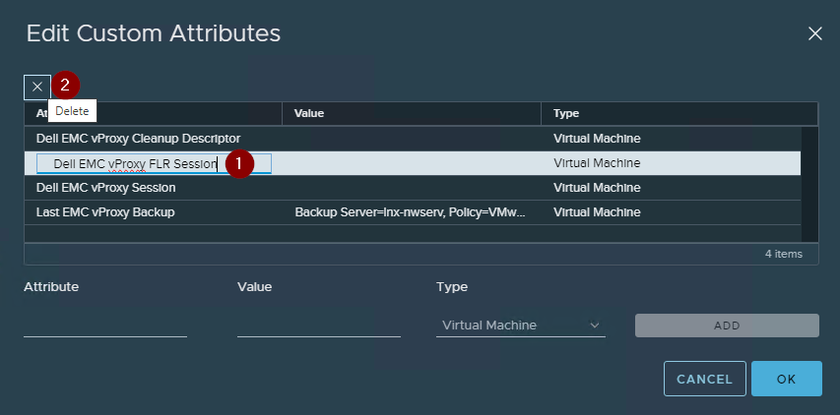840x415 pixels.
Task: Sort by the Value column header
Action: (x=410, y=113)
